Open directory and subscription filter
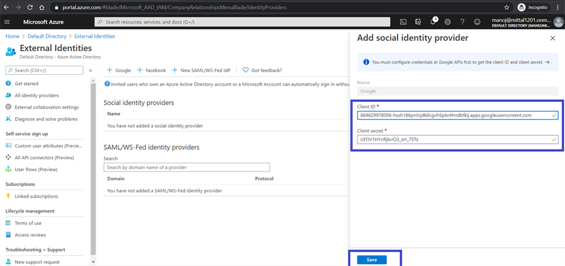 [418, 22]
